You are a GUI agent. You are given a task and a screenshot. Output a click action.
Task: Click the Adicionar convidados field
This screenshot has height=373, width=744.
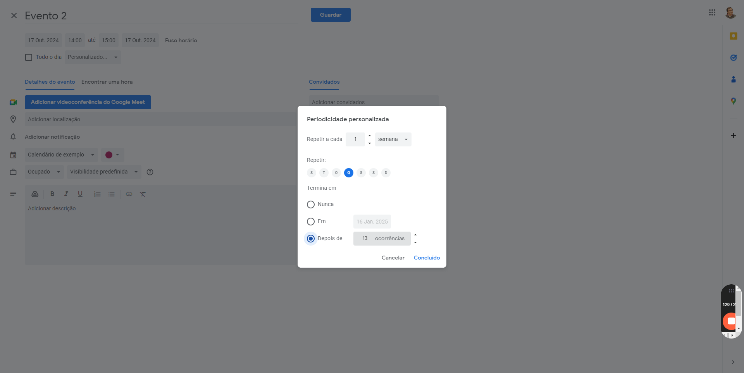click(374, 102)
